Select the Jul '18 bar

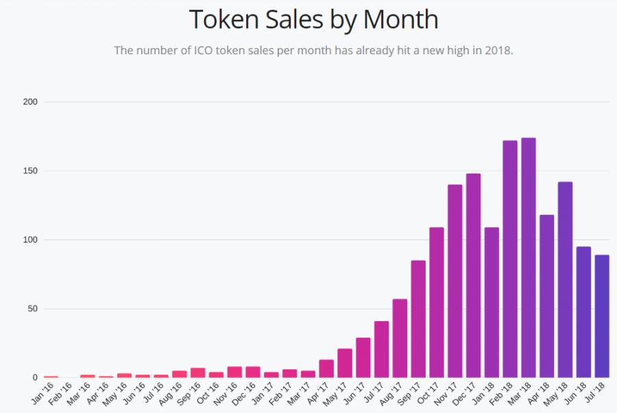tap(602, 316)
